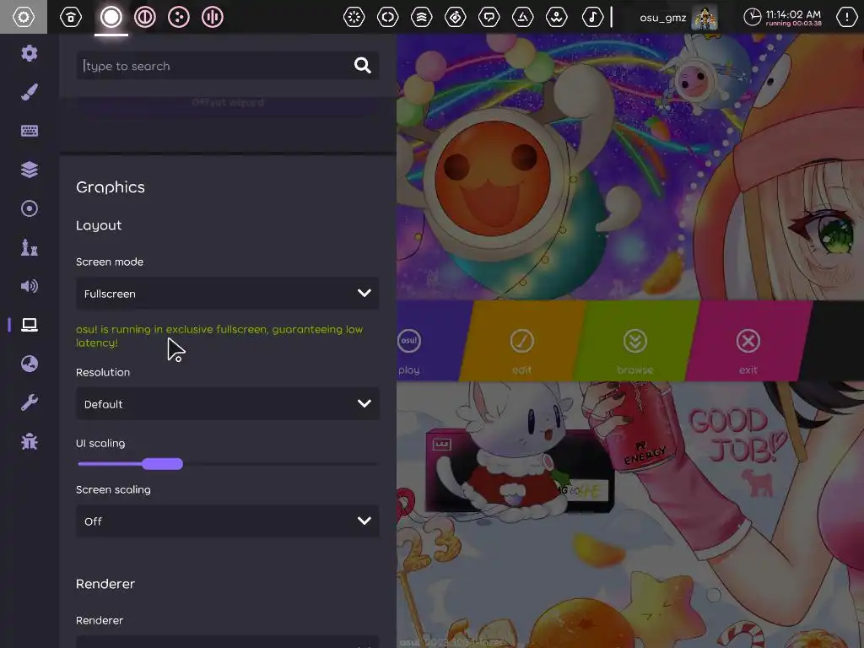Click the 'Graphics' section heading

coord(111,187)
